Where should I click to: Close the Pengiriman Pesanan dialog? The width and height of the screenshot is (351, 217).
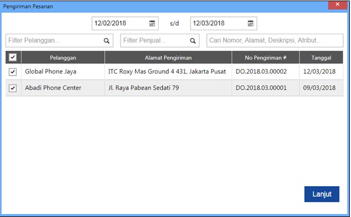tap(338, 4)
